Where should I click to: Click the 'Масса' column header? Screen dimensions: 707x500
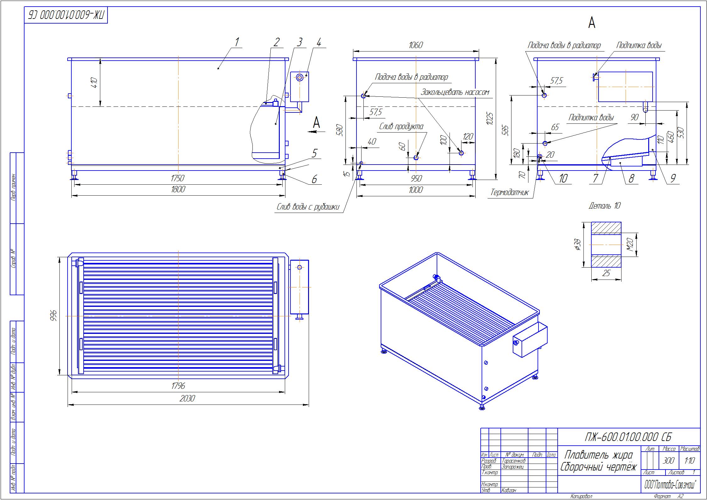click(x=669, y=449)
